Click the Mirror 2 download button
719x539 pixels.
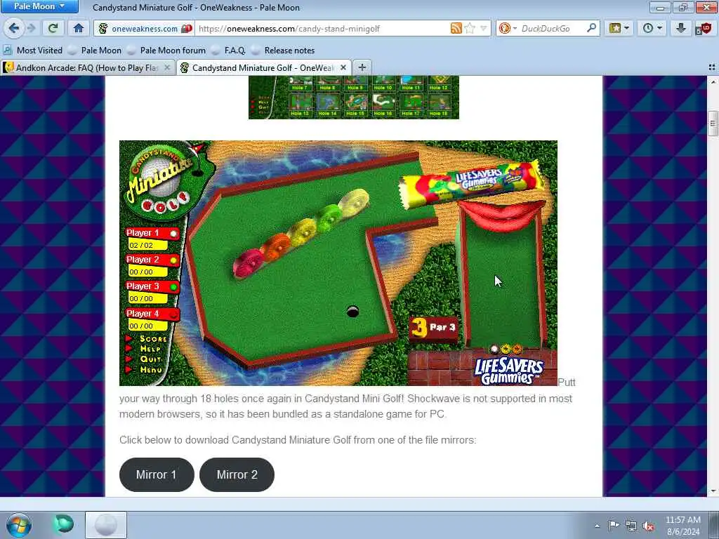tap(237, 475)
